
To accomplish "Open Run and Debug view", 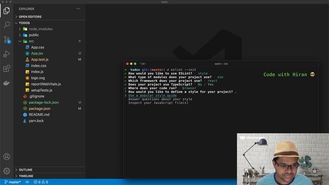I will coord(7,54).
